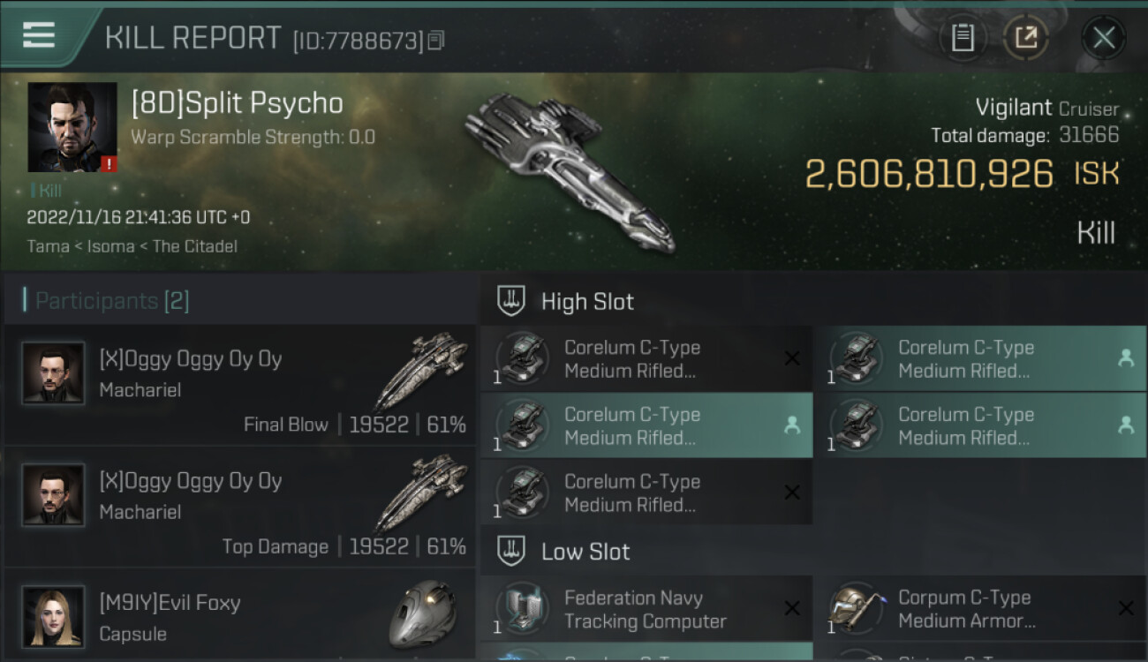Copy the kill report ID
This screenshot has width=1148, height=662.
pyautogui.click(x=436, y=40)
